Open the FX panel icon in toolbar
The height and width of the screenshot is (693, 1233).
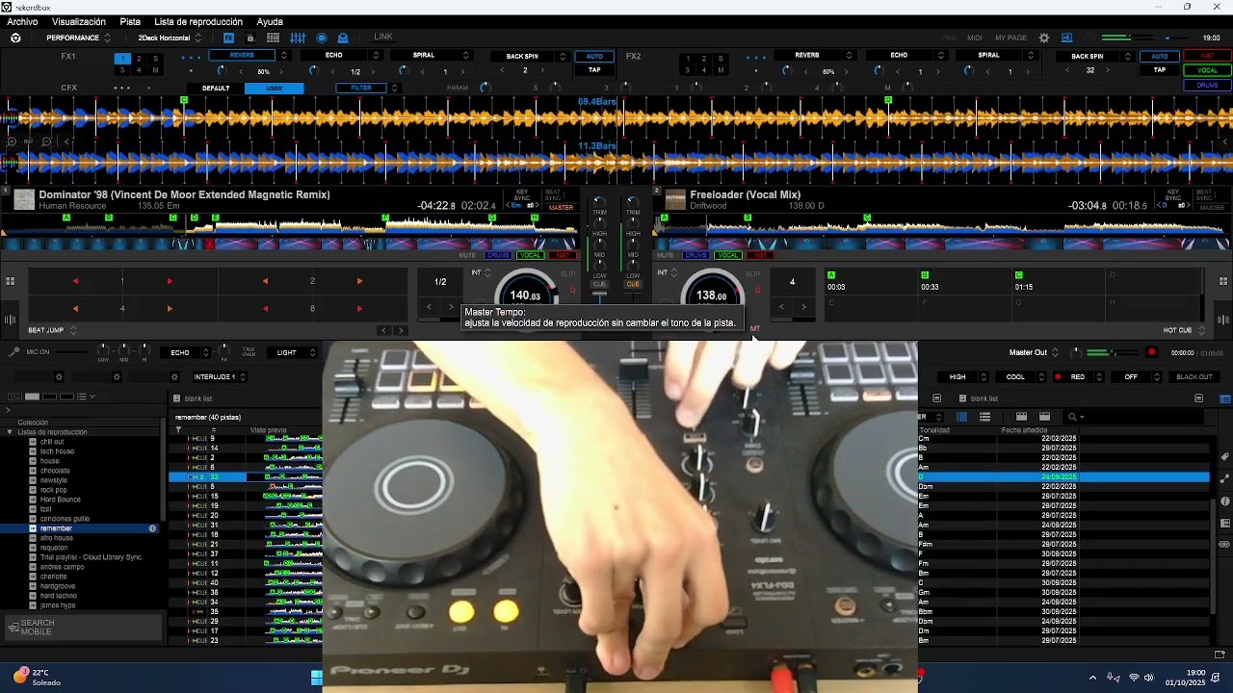(228, 38)
